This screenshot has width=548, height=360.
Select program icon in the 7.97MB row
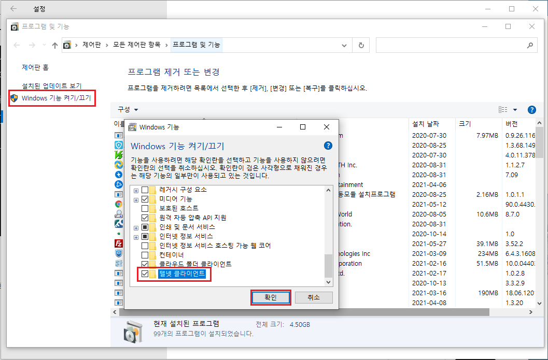tap(119, 135)
